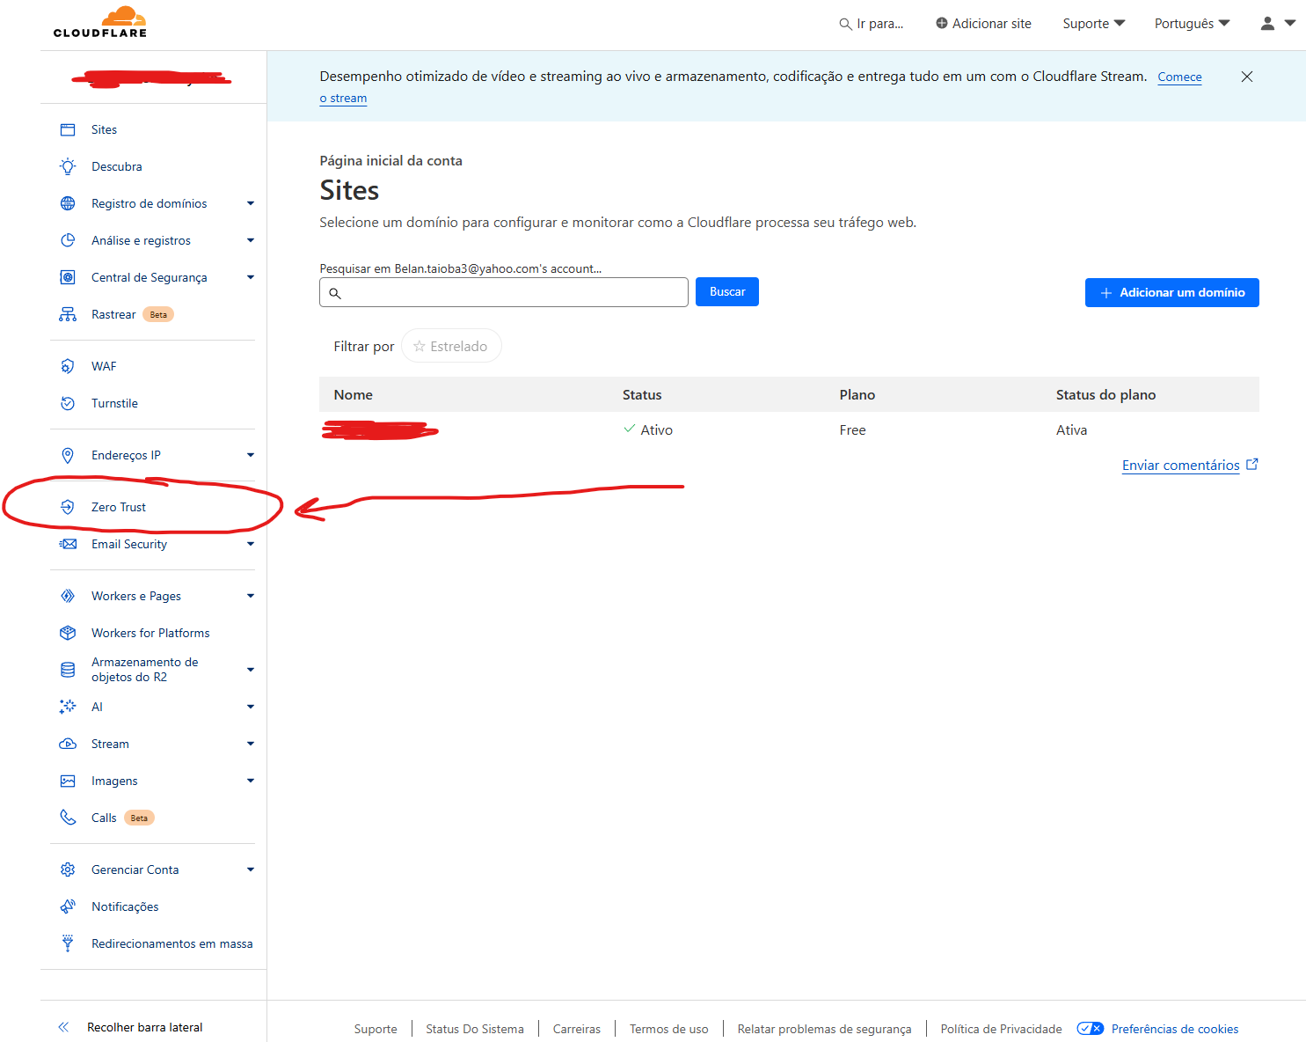1306x1042 pixels.
Task: Click Adicionar site in header
Action: pos(983,24)
